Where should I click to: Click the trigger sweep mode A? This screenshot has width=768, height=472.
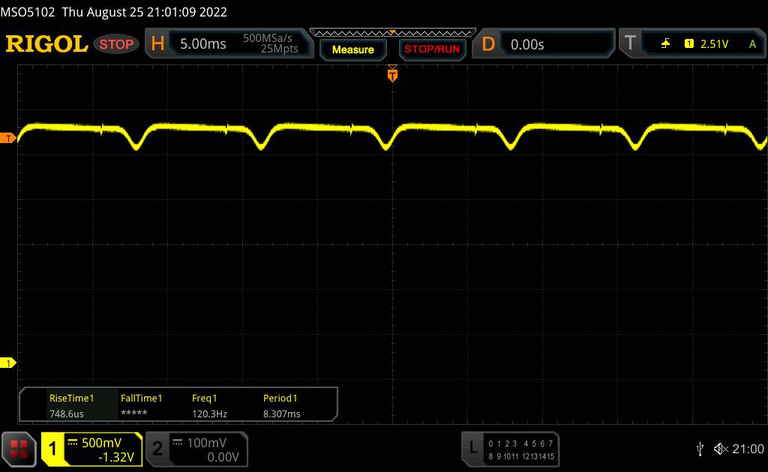pos(753,44)
